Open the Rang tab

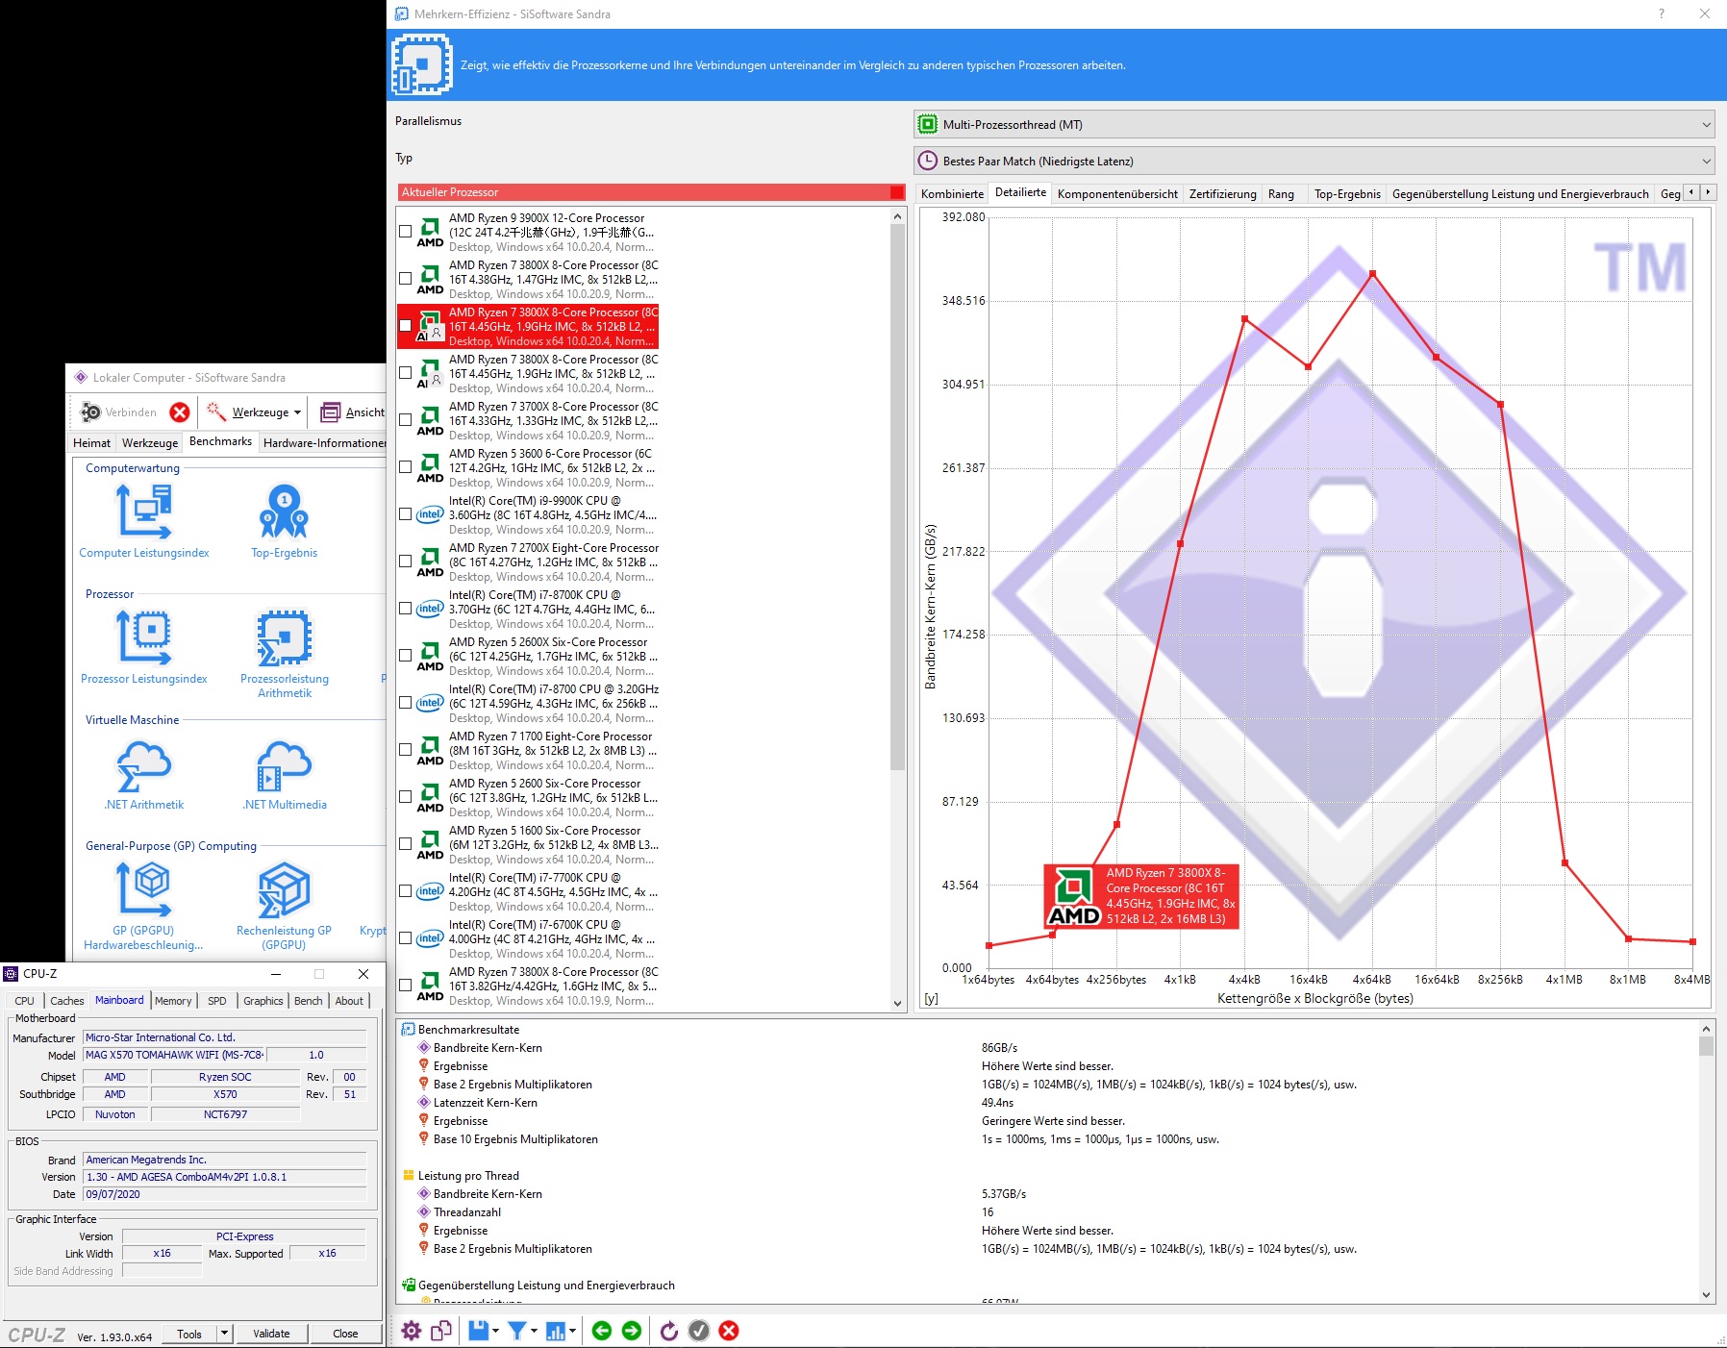1281,193
